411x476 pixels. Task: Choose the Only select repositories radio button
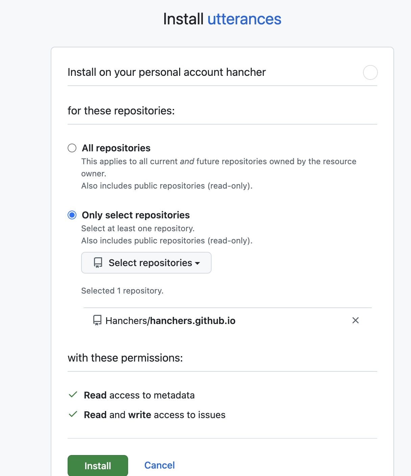(72, 215)
